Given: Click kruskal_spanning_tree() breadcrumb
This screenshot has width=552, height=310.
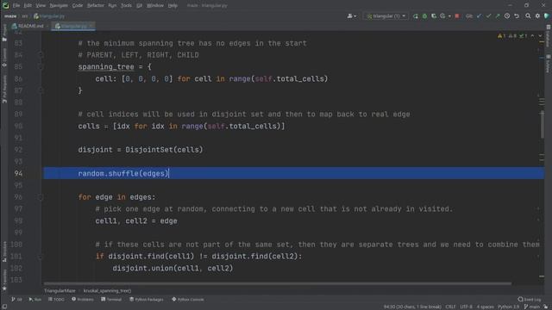Looking at the screenshot, I should click(x=107, y=291).
